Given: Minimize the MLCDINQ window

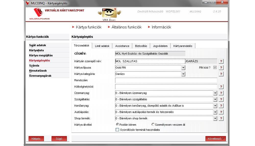Looking at the screenshot, I should [x=206, y=2].
